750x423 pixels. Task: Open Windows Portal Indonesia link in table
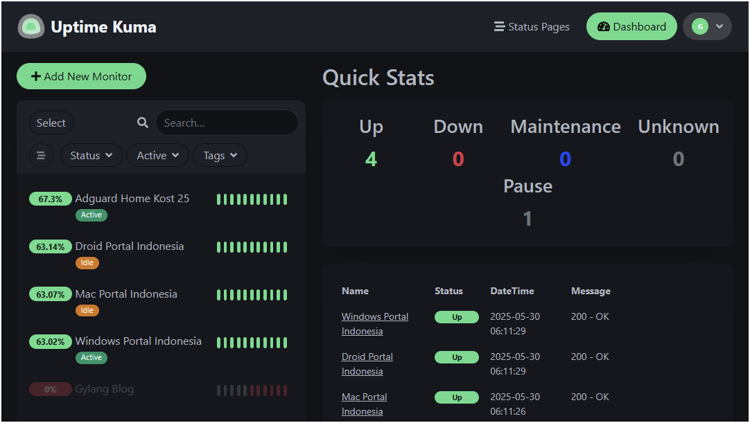point(375,324)
